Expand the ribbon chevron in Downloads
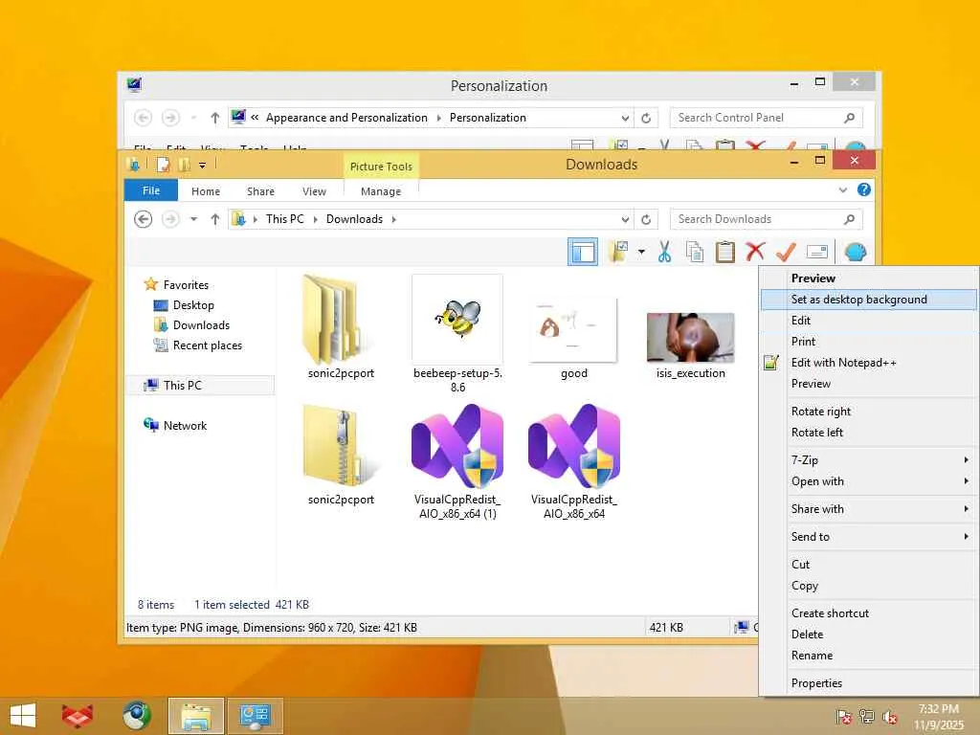This screenshot has width=980, height=735. 843,190
